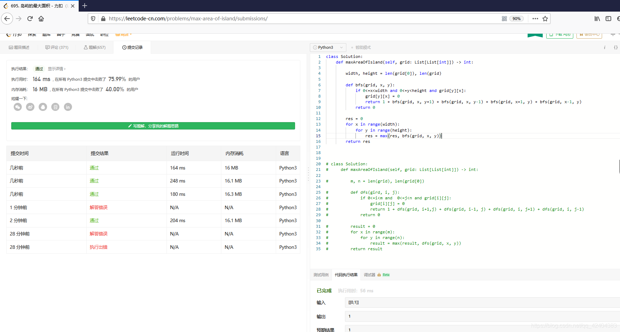
Task: Switch to the 题目描述 tab
Action: click(x=19, y=47)
